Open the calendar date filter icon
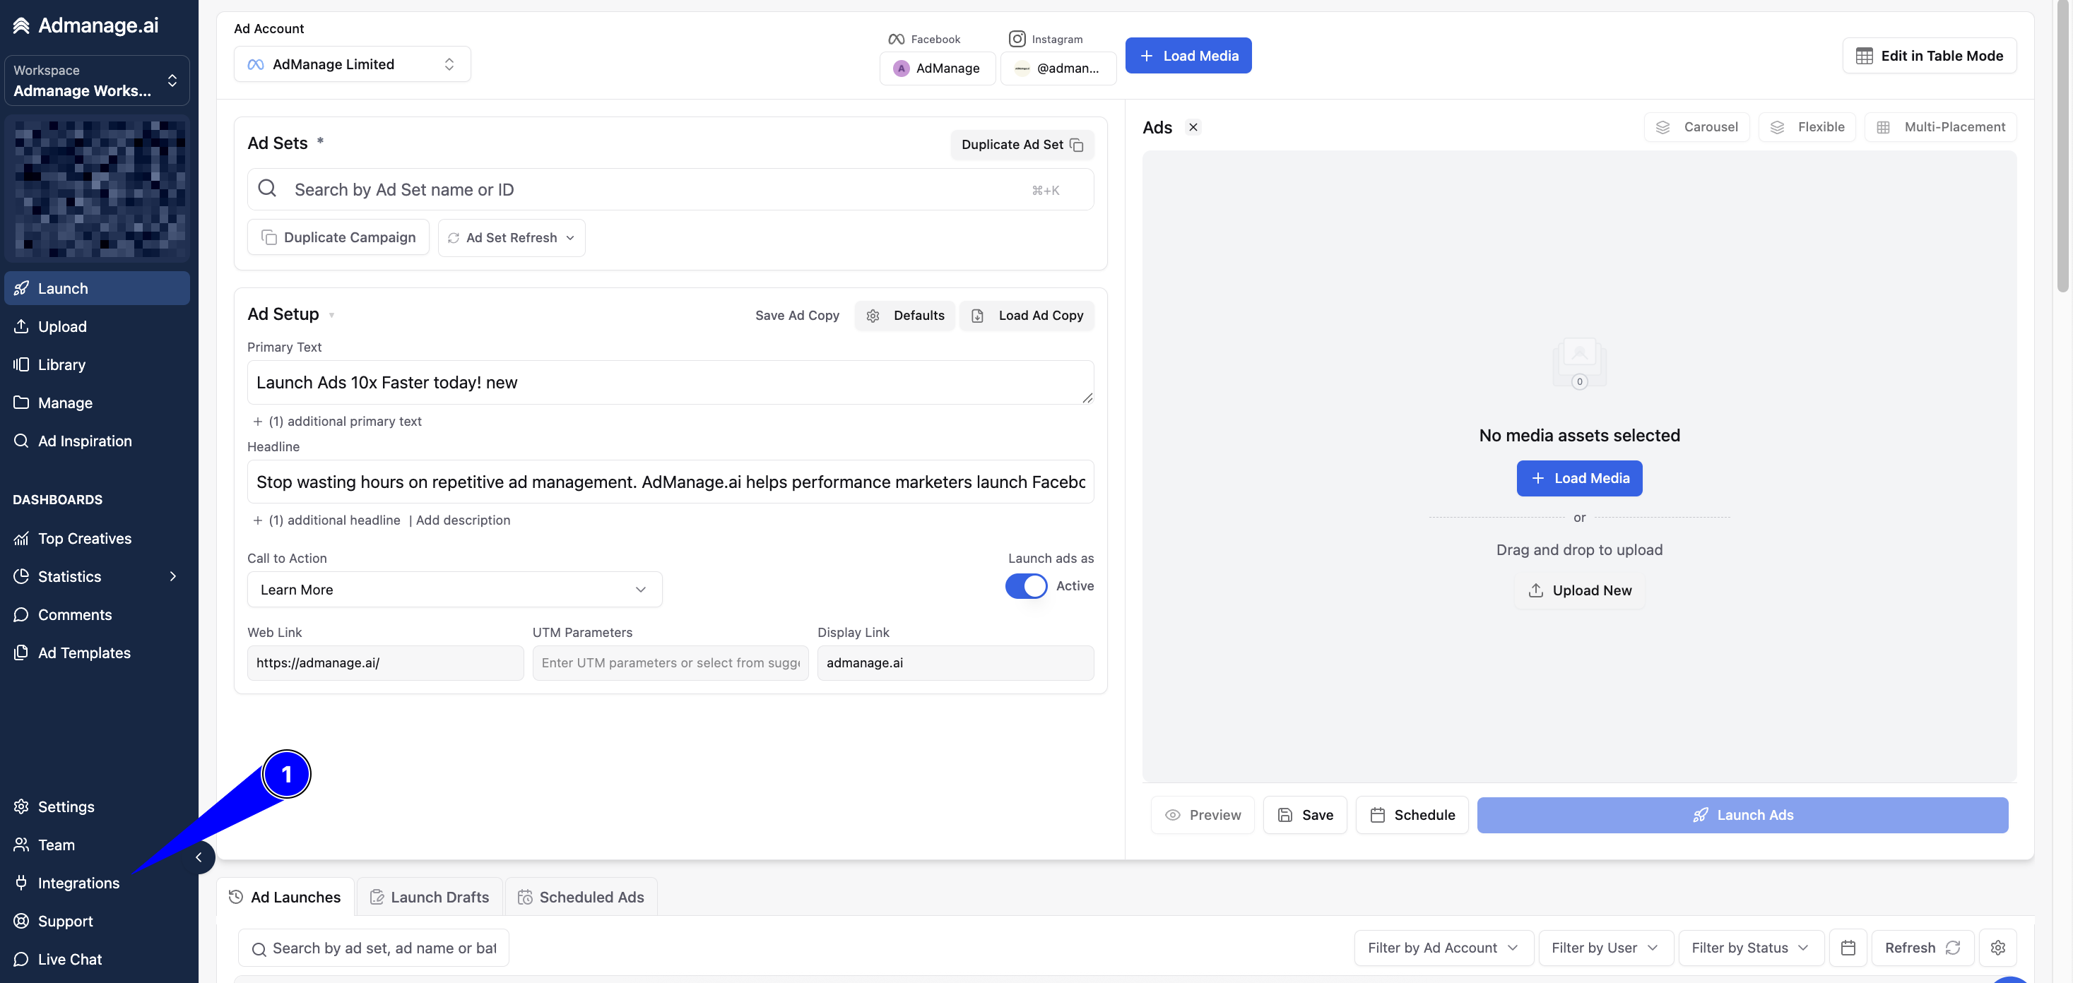The height and width of the screenshot is (983, 2073). (x=1848, y=948)
